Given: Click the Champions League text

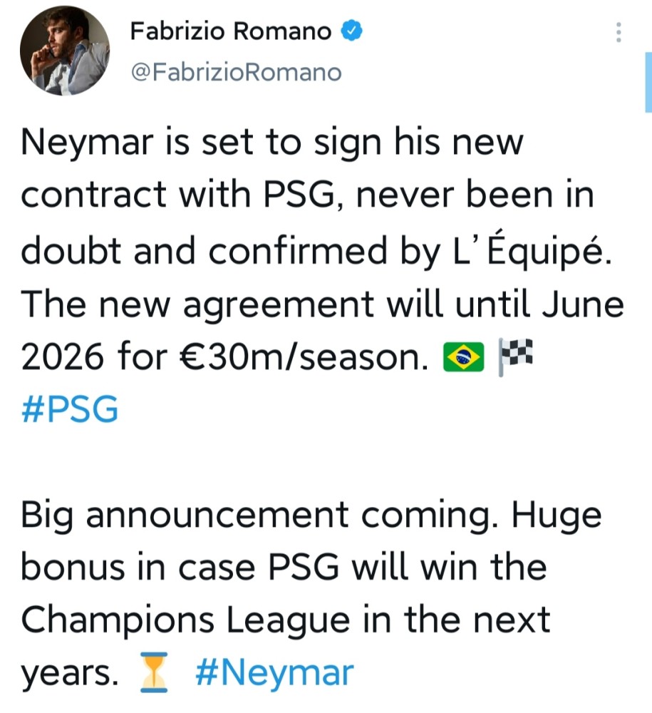Looking at the screenshot, I should pos(185,621).
